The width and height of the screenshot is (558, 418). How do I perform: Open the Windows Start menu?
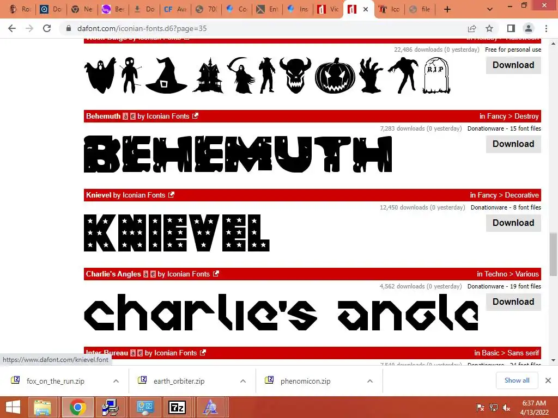(13, 407)
